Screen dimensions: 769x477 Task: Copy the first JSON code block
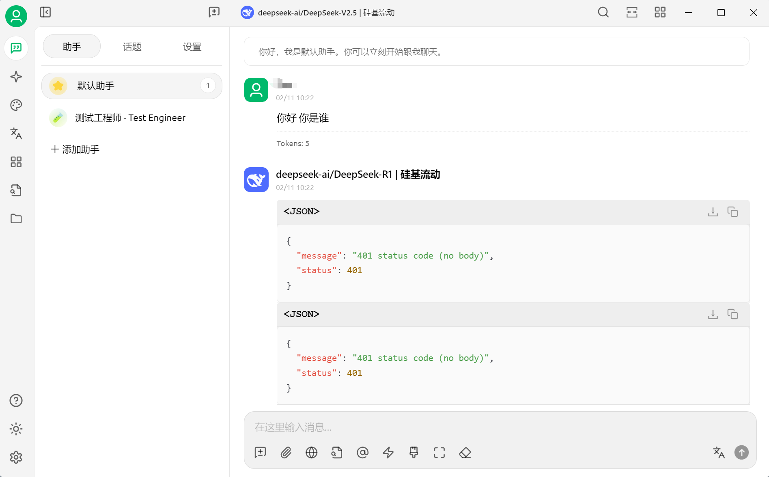click(732, 212)
